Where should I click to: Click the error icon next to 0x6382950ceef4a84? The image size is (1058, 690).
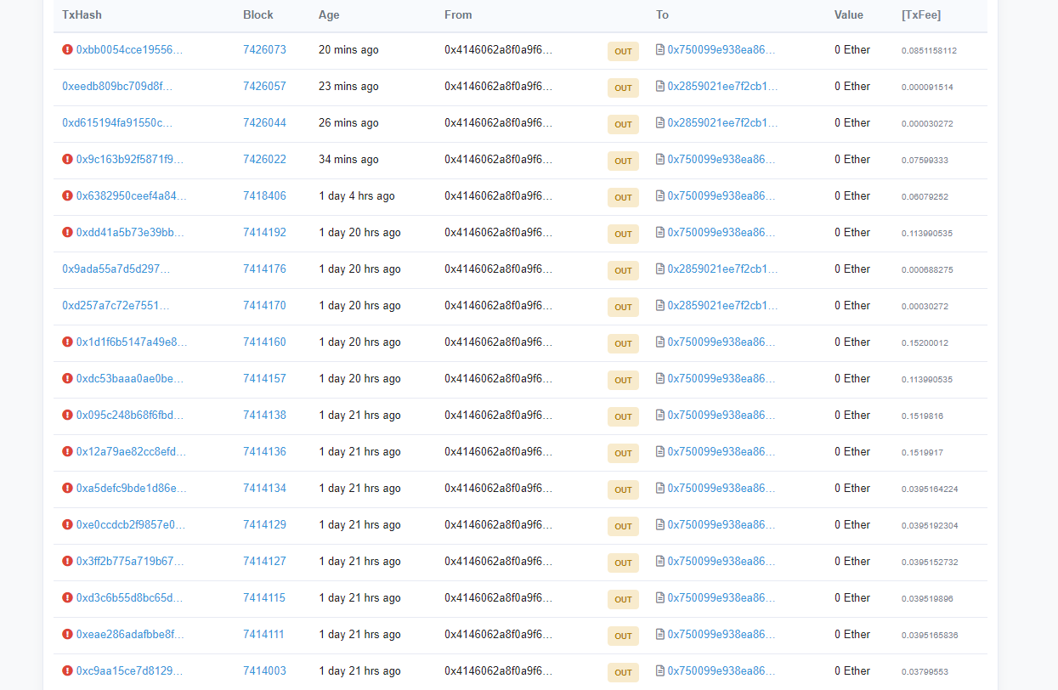coord(68,195)
